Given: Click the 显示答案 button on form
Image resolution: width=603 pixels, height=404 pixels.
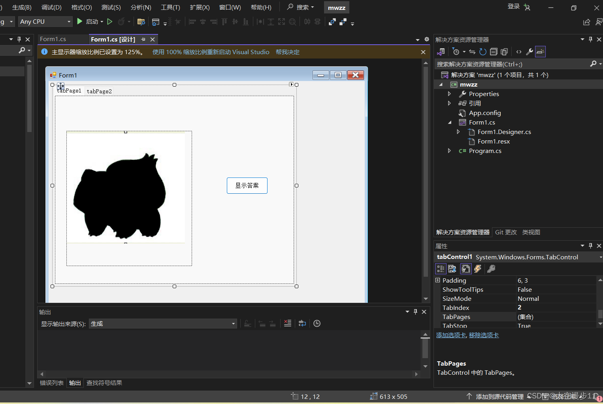Looking at the screenshot, I should pyautogui.click(x=247, y=185).
